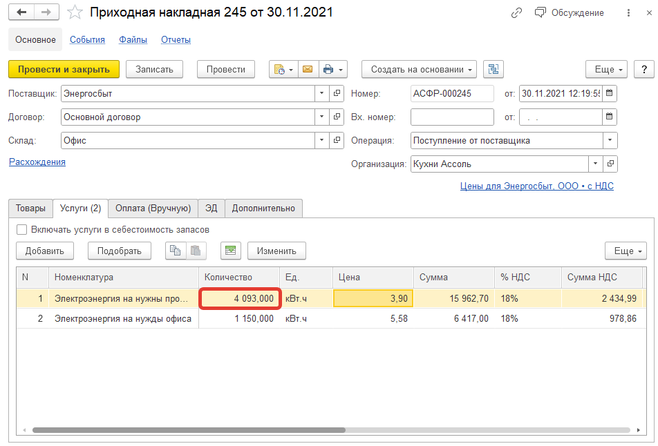Click the printer icon
Image resolution: width=658 pixels, height=446 pixels.
328,69
